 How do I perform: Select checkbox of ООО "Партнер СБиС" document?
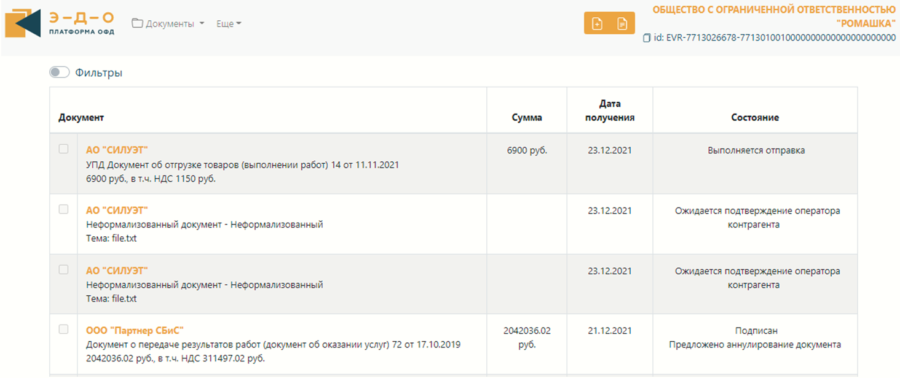63,330
